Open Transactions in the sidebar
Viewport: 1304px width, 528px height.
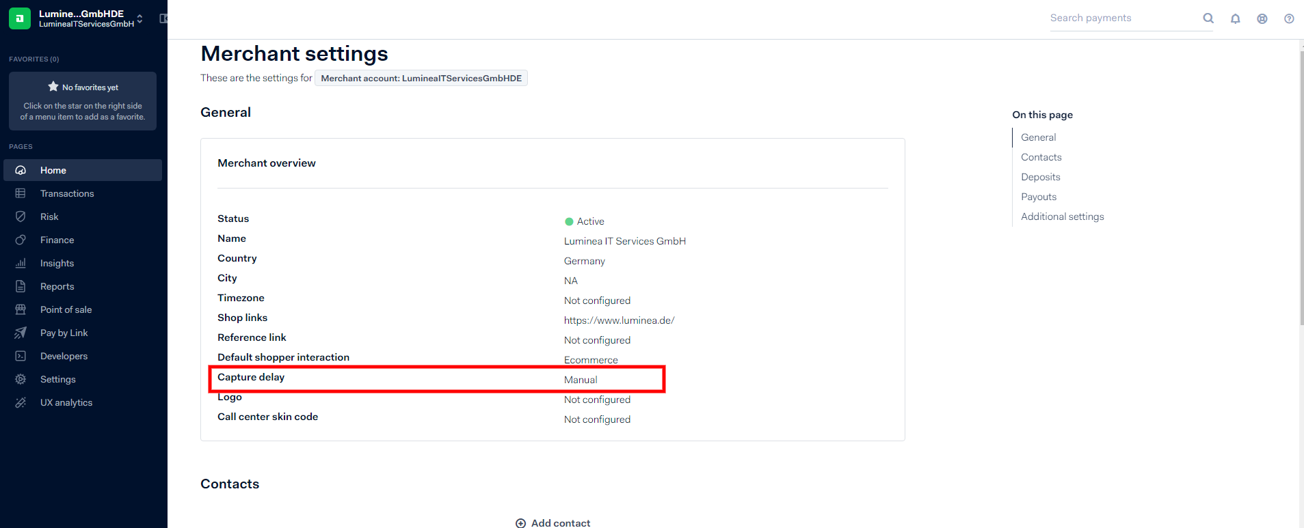tap(67, 193)
